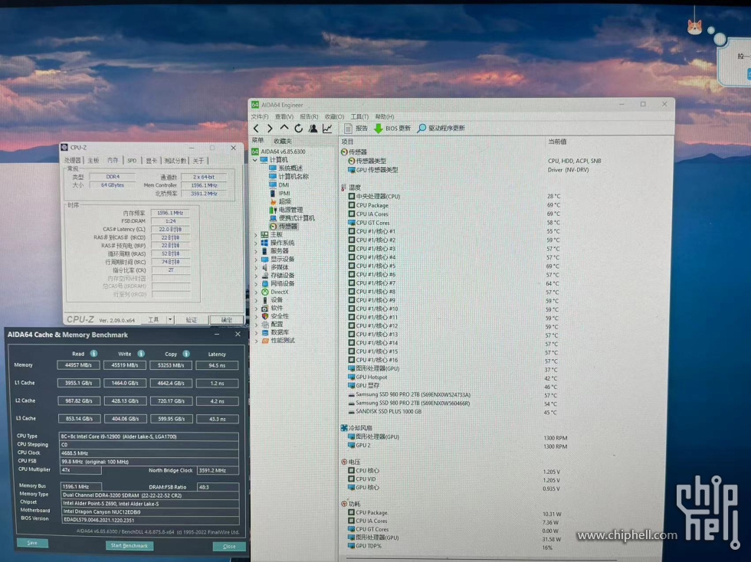This screenshot has width=751, height=562.
Task: Open CPU-Z 关于 tab
Action: 198,160
